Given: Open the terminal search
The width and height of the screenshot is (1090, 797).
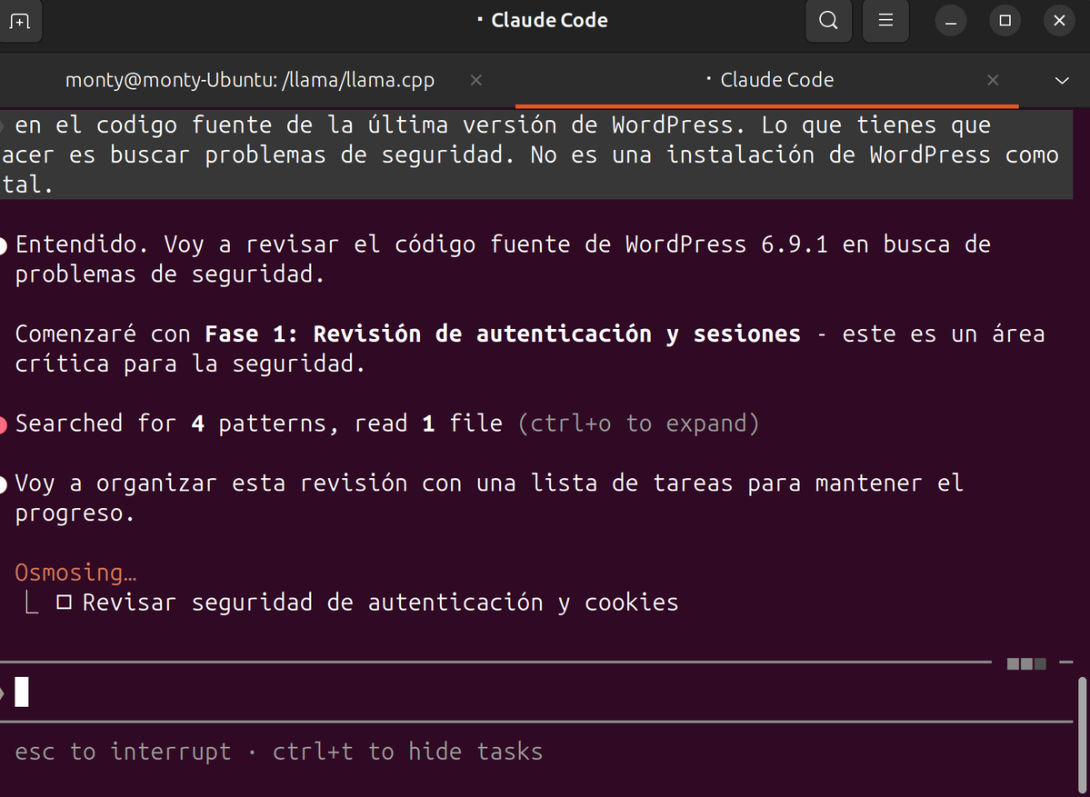Looking at the screenshot, I should tap(828, 21).
